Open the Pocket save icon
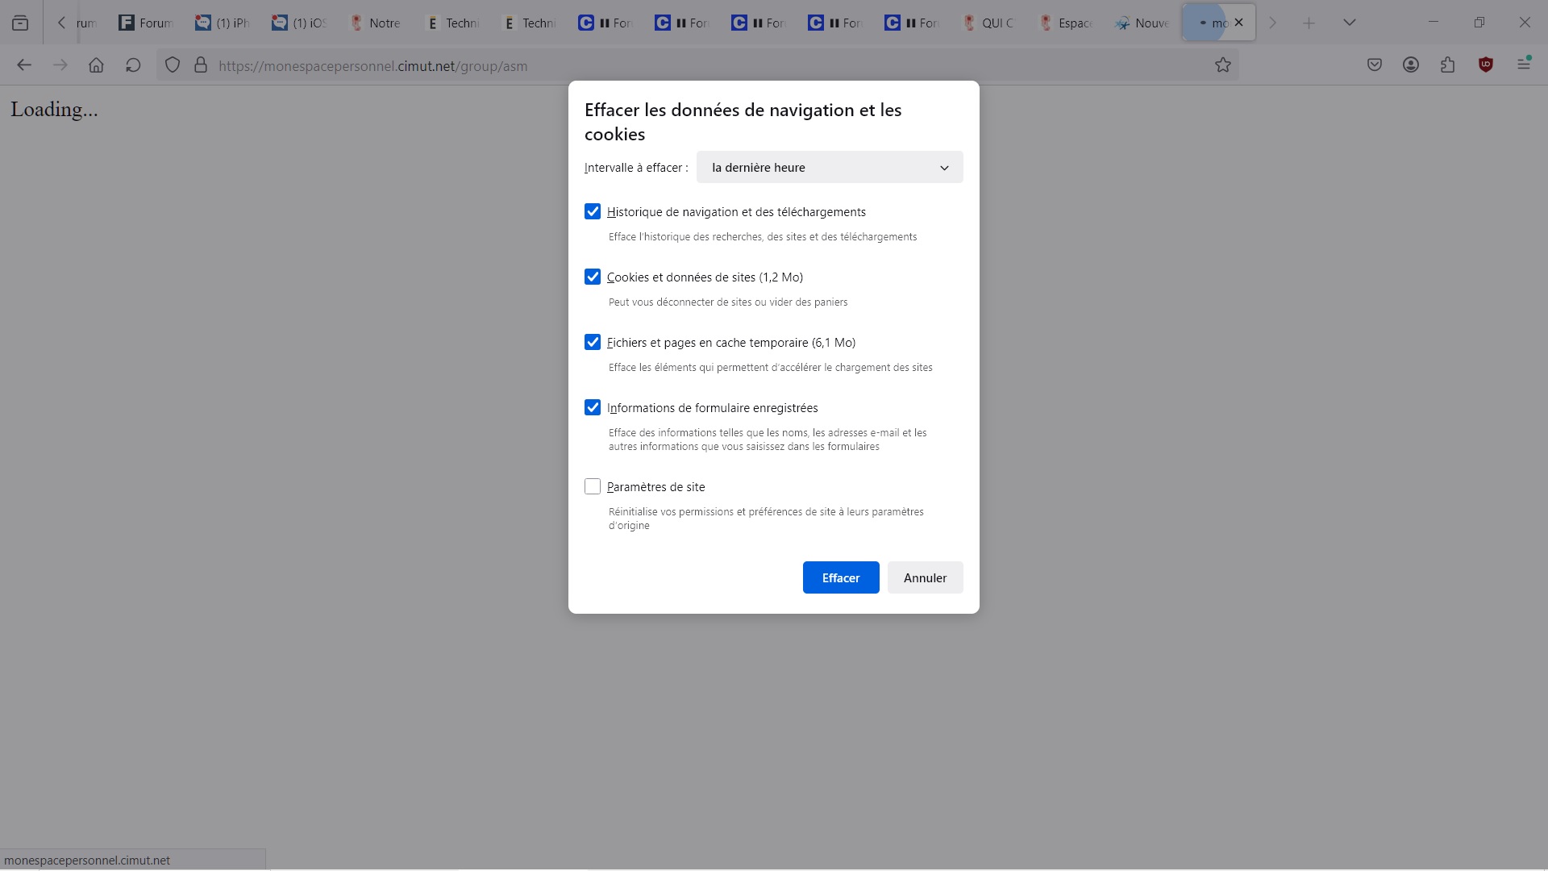 click(1375, 65)
